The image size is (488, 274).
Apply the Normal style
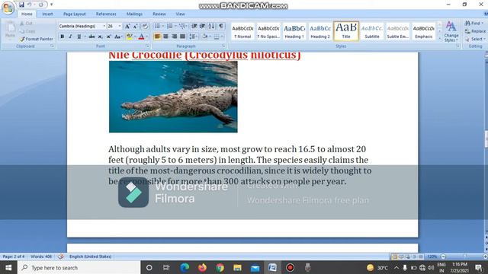[x=242, y=31]
